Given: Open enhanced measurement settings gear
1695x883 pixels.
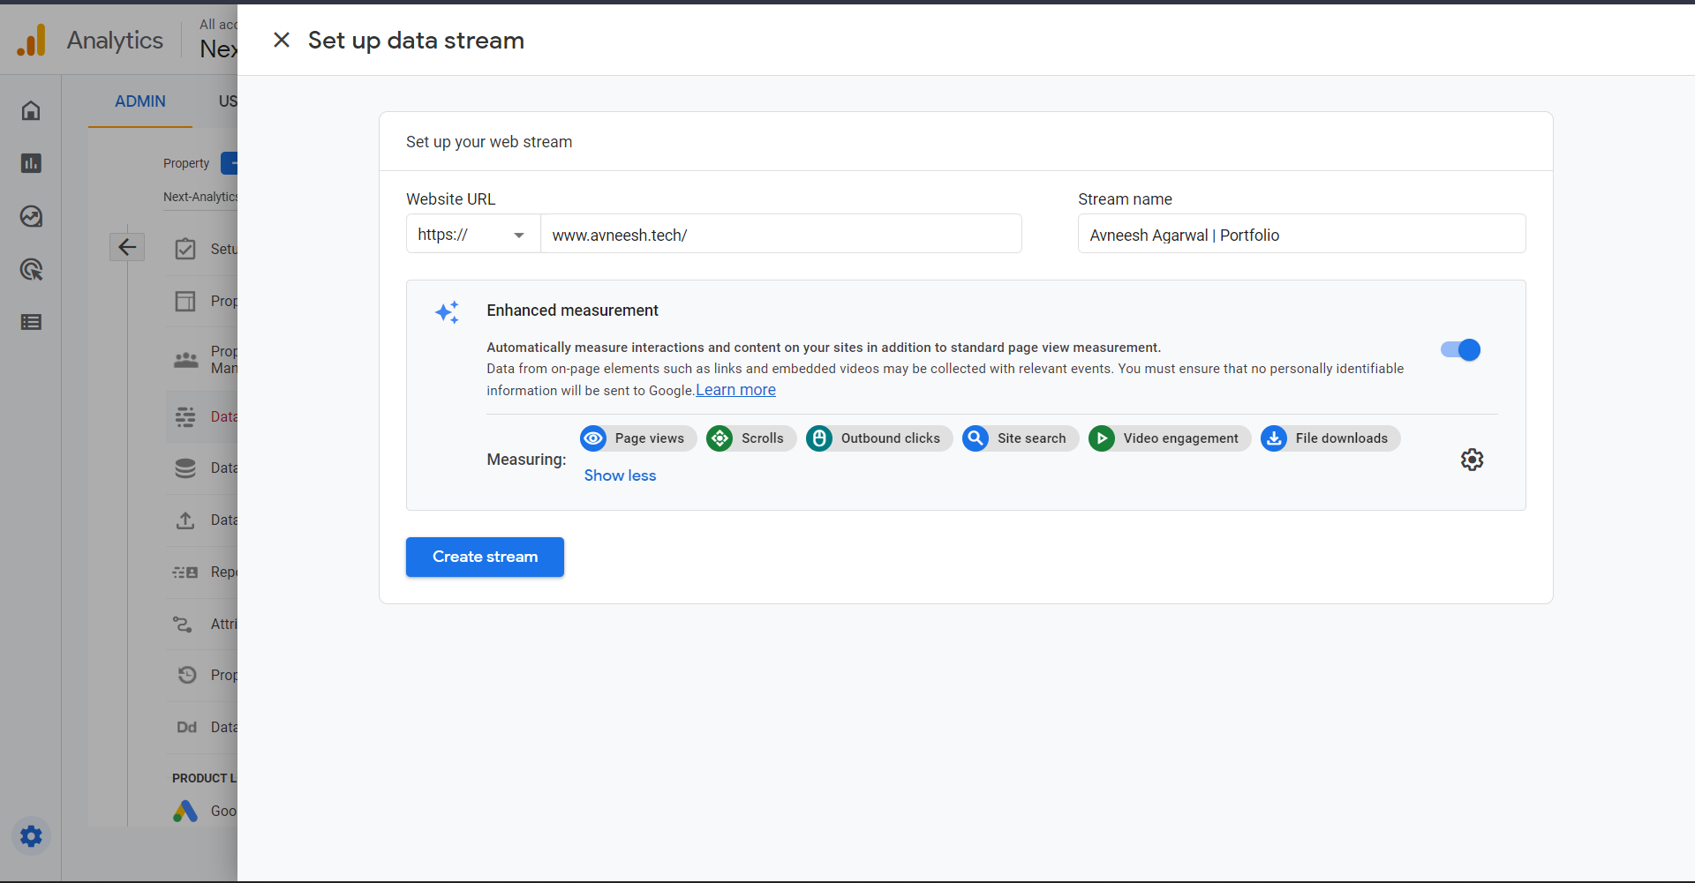Looking at the screenshot, I should (x=1472, y=460).
